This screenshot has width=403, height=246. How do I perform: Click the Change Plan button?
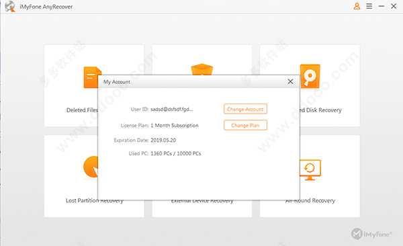tap(245, 125)
